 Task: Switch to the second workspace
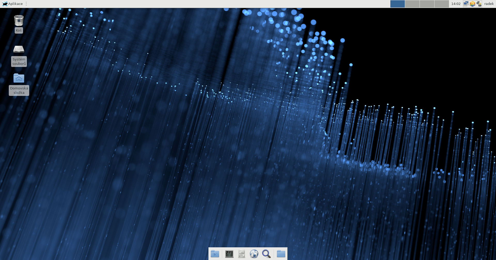[x=412, y=4]
